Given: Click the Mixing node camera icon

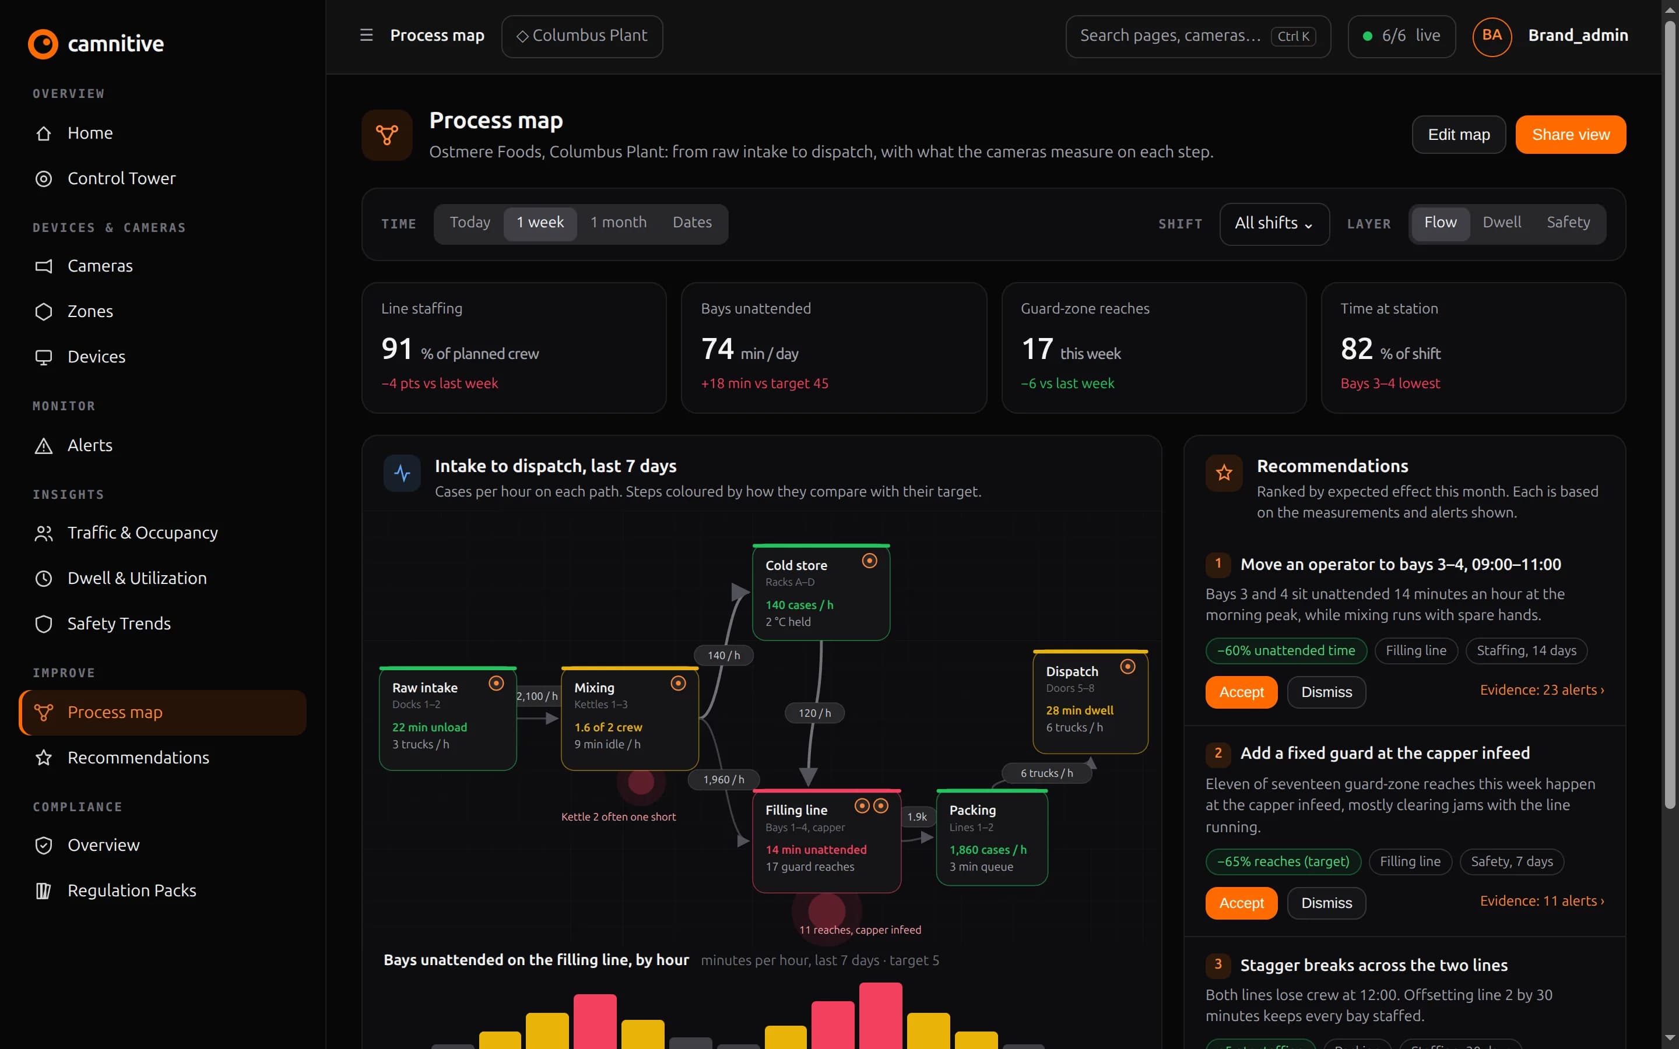Looking at the screenshot, I should [x=678, y=684].
